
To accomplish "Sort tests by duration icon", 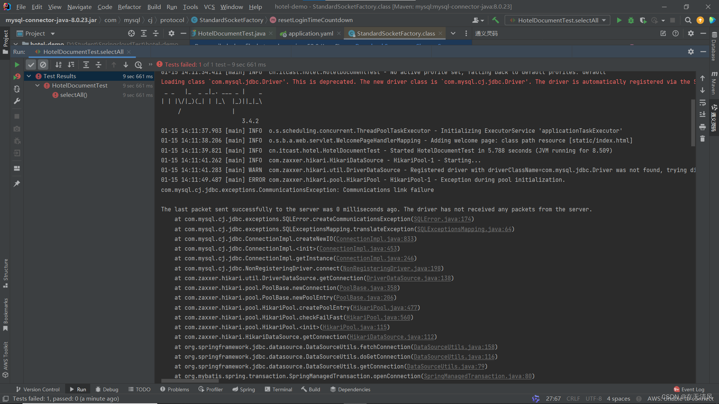I will [x=71, y=65].
